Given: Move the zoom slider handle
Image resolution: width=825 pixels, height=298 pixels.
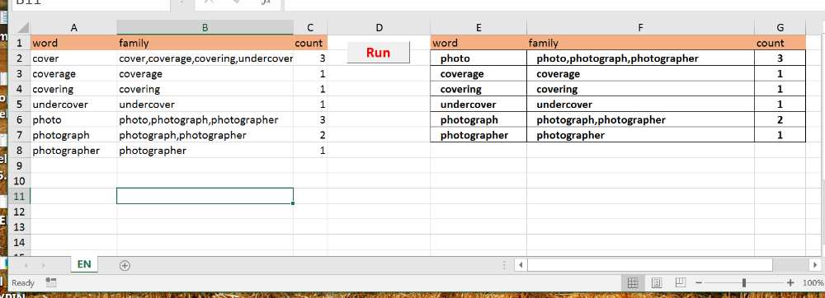Looking at the screenshot, I should point(744,283).
